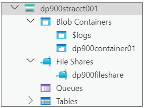The image size is (144, 108).
Task: Open the $logs container
Action: tap(82, 36)
